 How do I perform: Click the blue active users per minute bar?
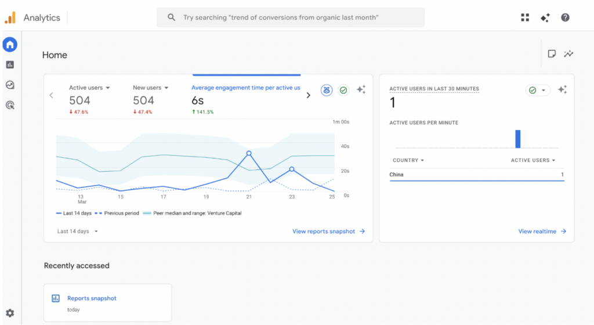(x=518, y=139)
